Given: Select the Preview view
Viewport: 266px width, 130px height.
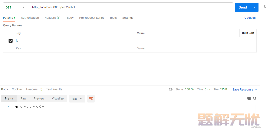Looking at the screenshot, I should pos(39,99).
